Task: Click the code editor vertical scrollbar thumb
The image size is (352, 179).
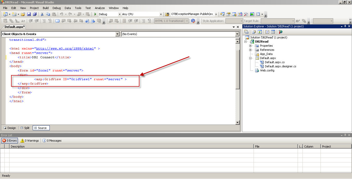Action: coord(238,70)
